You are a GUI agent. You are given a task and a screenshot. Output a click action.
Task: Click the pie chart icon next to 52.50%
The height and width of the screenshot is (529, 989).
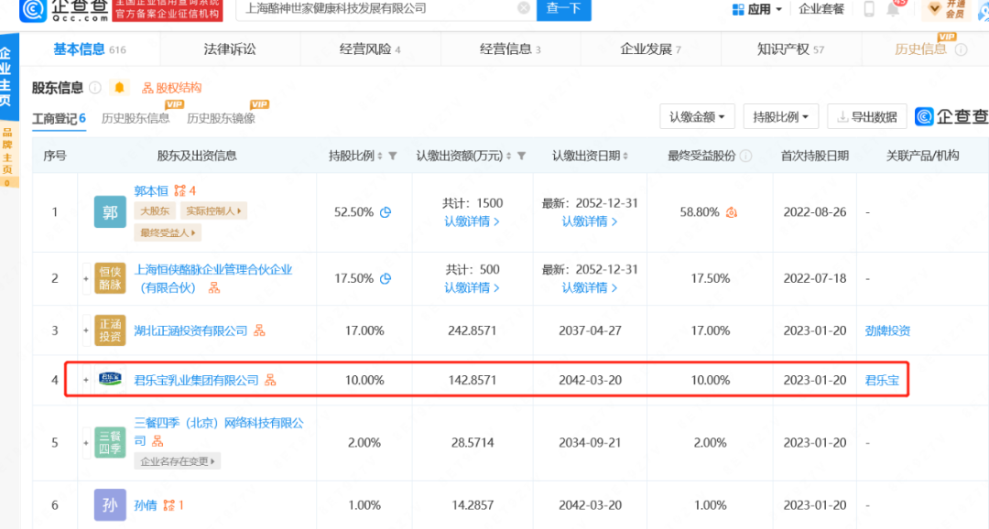(x=386, y=212)
